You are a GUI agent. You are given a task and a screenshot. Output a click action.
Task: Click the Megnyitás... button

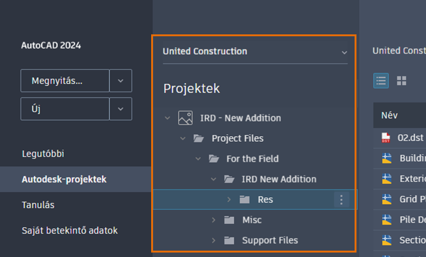(x=65, y=81)
